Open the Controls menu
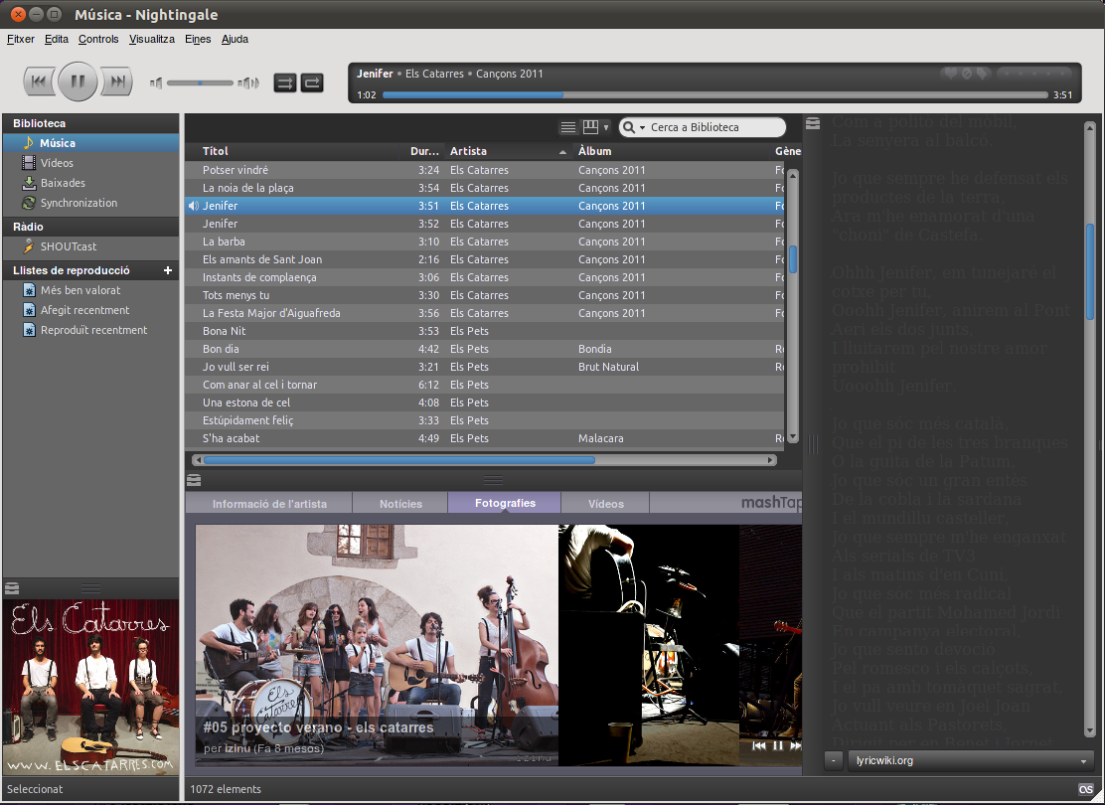 [x=98, y=39]
